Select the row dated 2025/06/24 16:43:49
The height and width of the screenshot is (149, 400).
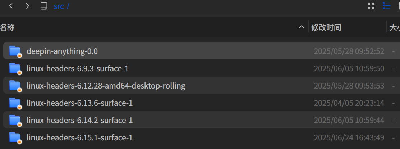tap(202, 137)
